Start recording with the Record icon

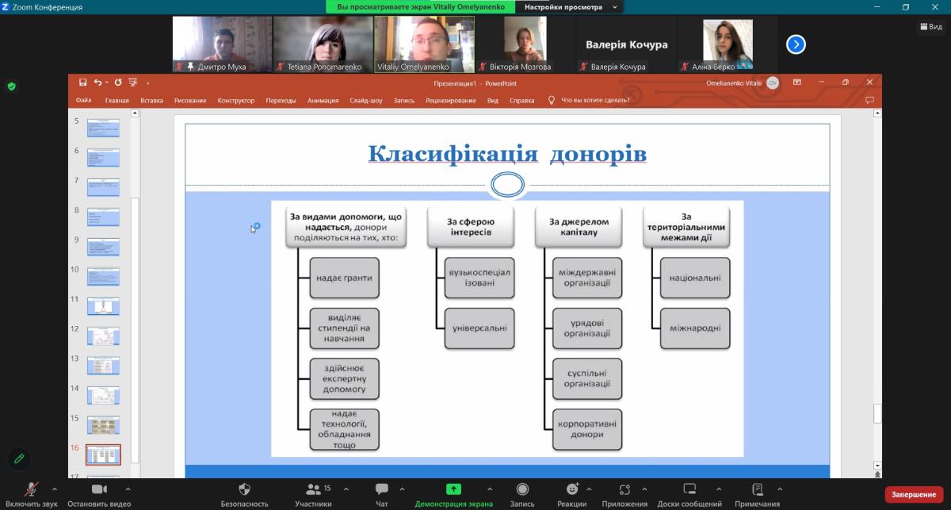tap(522, 489)
